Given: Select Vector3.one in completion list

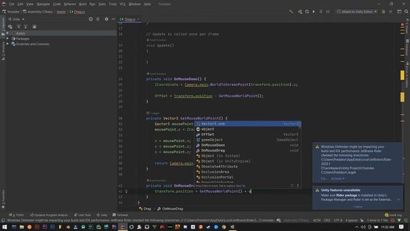Looking at the screenshot, I should pyautogui.click(x=247, y=124).
